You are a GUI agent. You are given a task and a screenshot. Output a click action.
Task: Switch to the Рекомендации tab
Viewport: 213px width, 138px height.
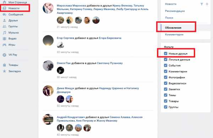175,11
